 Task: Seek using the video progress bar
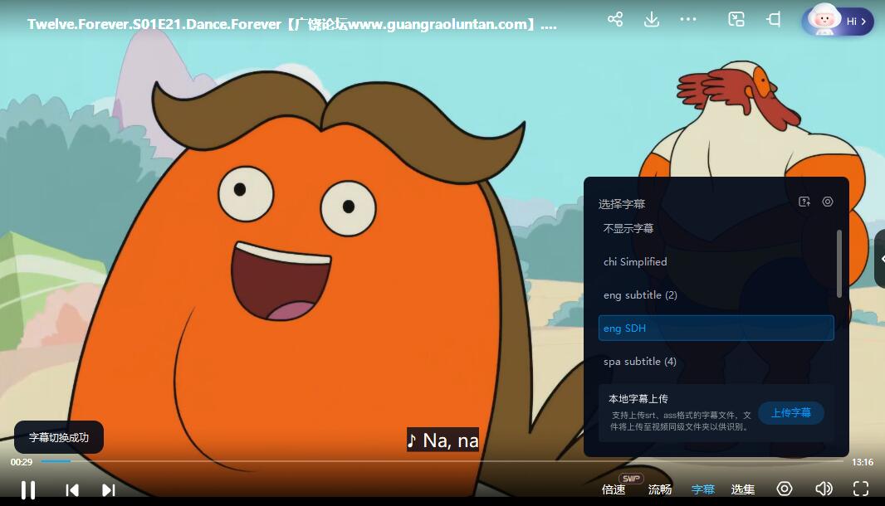[x=442, y=461]
